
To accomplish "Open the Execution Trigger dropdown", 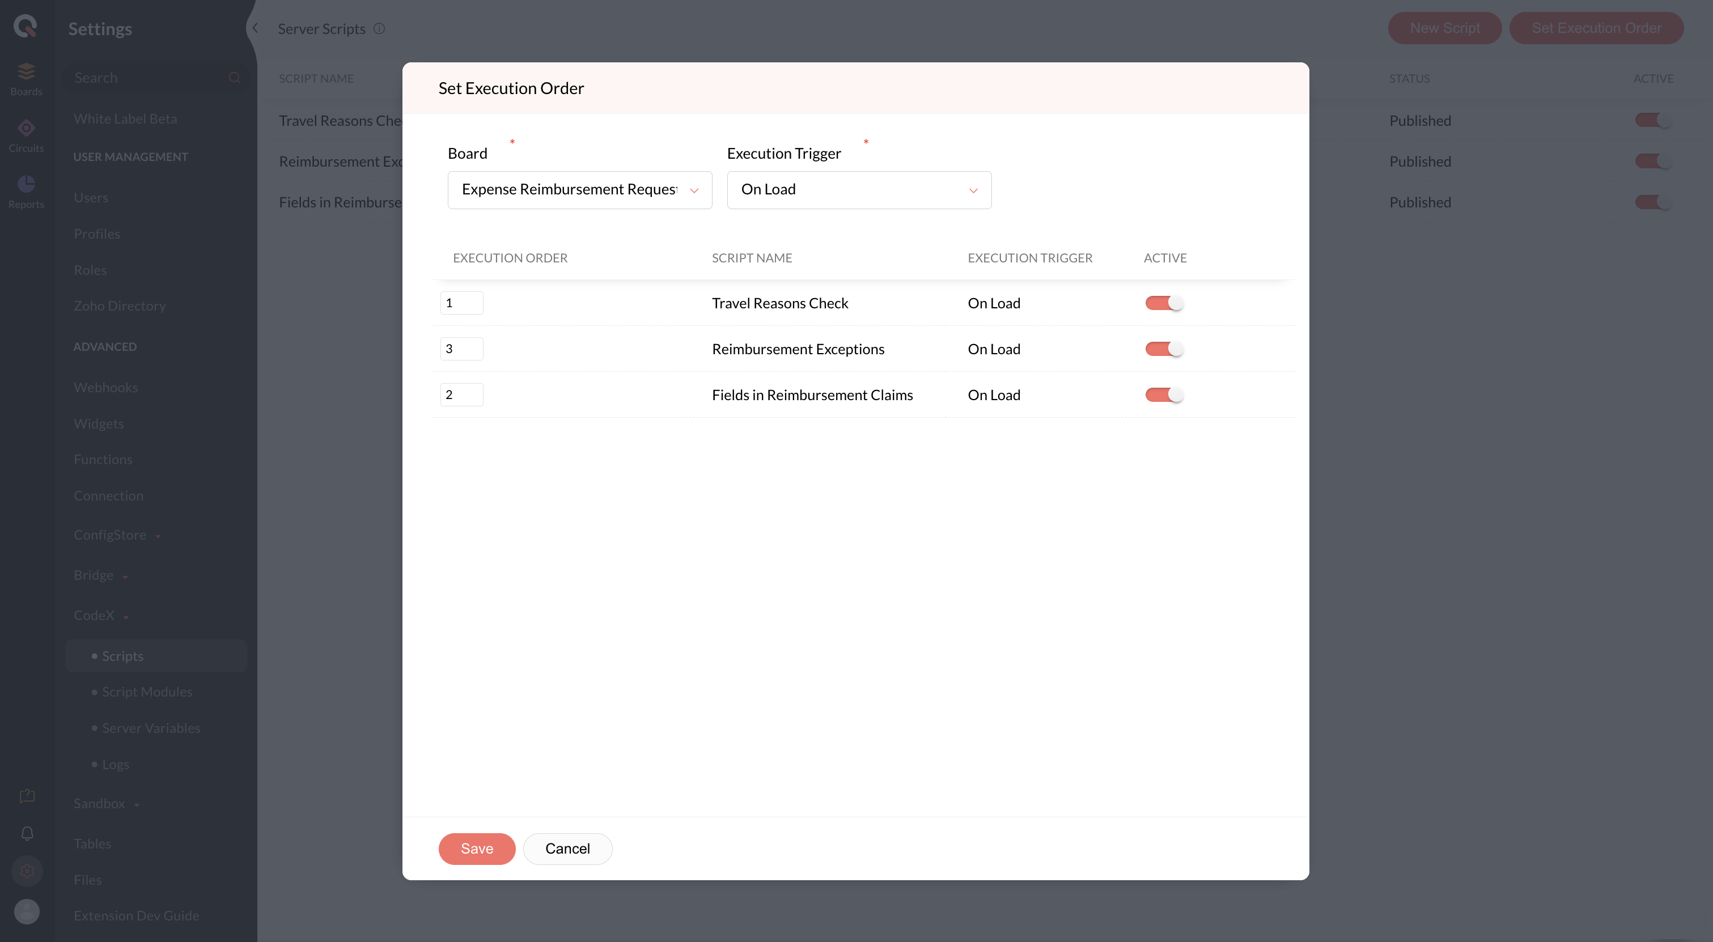I will tap(859, 190).
